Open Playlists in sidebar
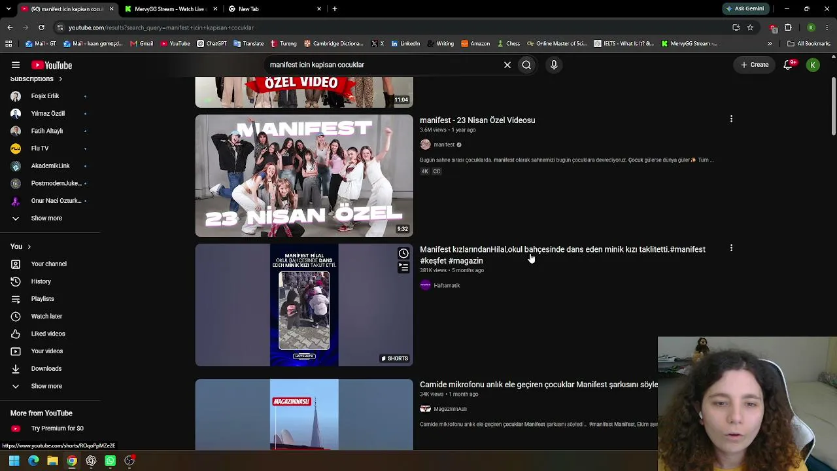The image size is (837, 471). click(43, 299)
